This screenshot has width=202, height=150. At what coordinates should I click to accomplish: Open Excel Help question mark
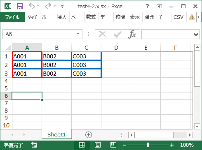click(147, 6)
